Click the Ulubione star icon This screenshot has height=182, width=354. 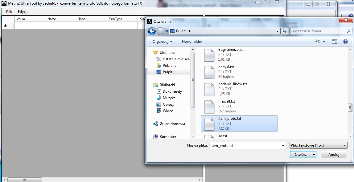click(155, 52)
